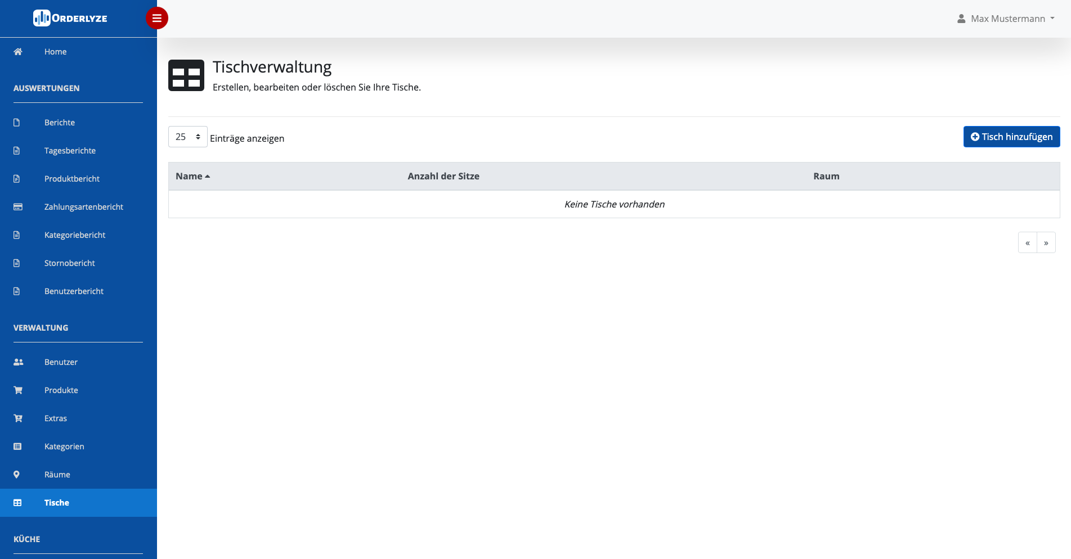1071x559 pixels.
Task: Click the Tisch hinzufügen button
Action: pyautogui.click(x=1011, y=137)
